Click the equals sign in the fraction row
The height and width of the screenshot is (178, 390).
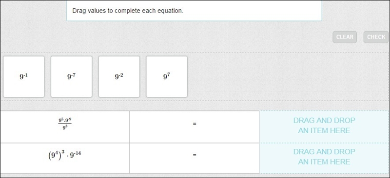tap(195, 124)
